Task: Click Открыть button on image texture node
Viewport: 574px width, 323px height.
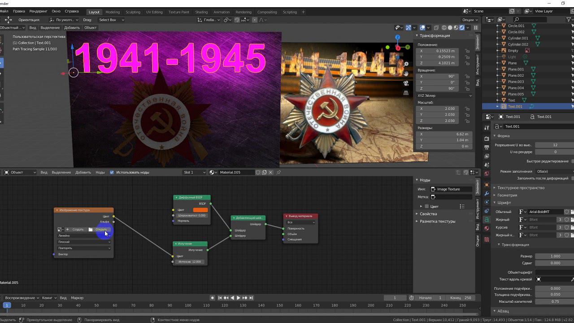Action: [x=99, y=229]
